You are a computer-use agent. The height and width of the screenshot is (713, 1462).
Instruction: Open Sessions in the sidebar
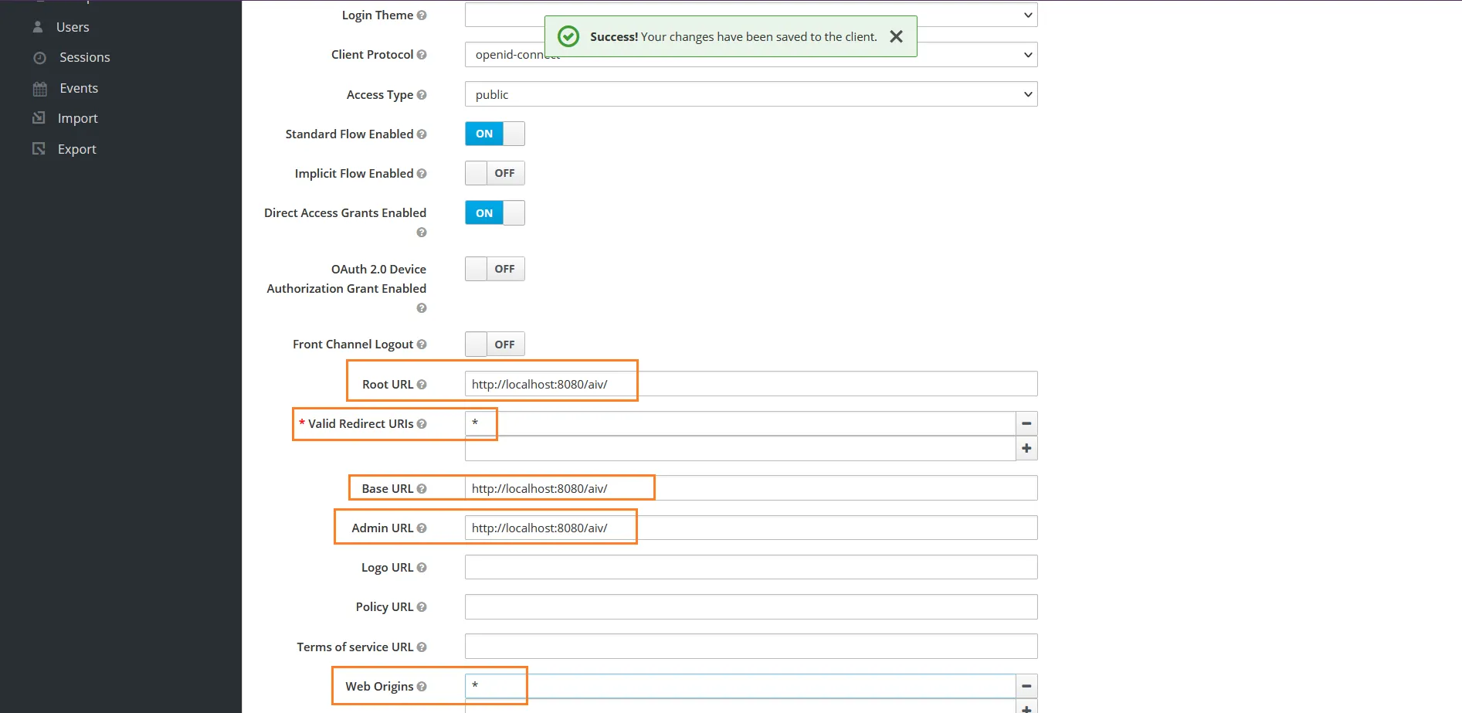click(x=84, y=57)
